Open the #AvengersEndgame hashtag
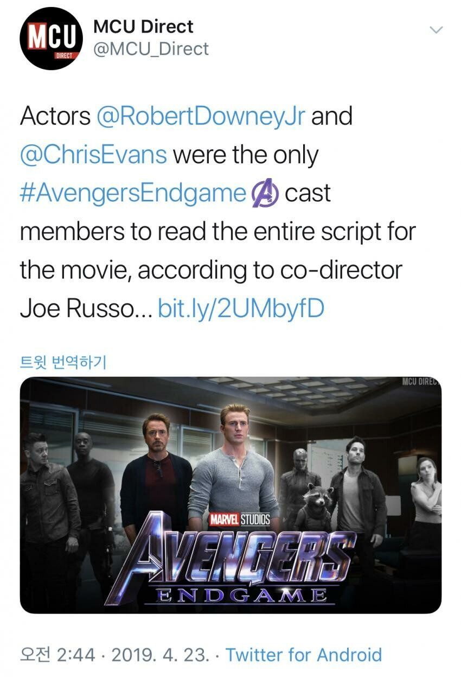Viewport: 461px width, 677px height. pyautogui.click(x=133, y=193)
